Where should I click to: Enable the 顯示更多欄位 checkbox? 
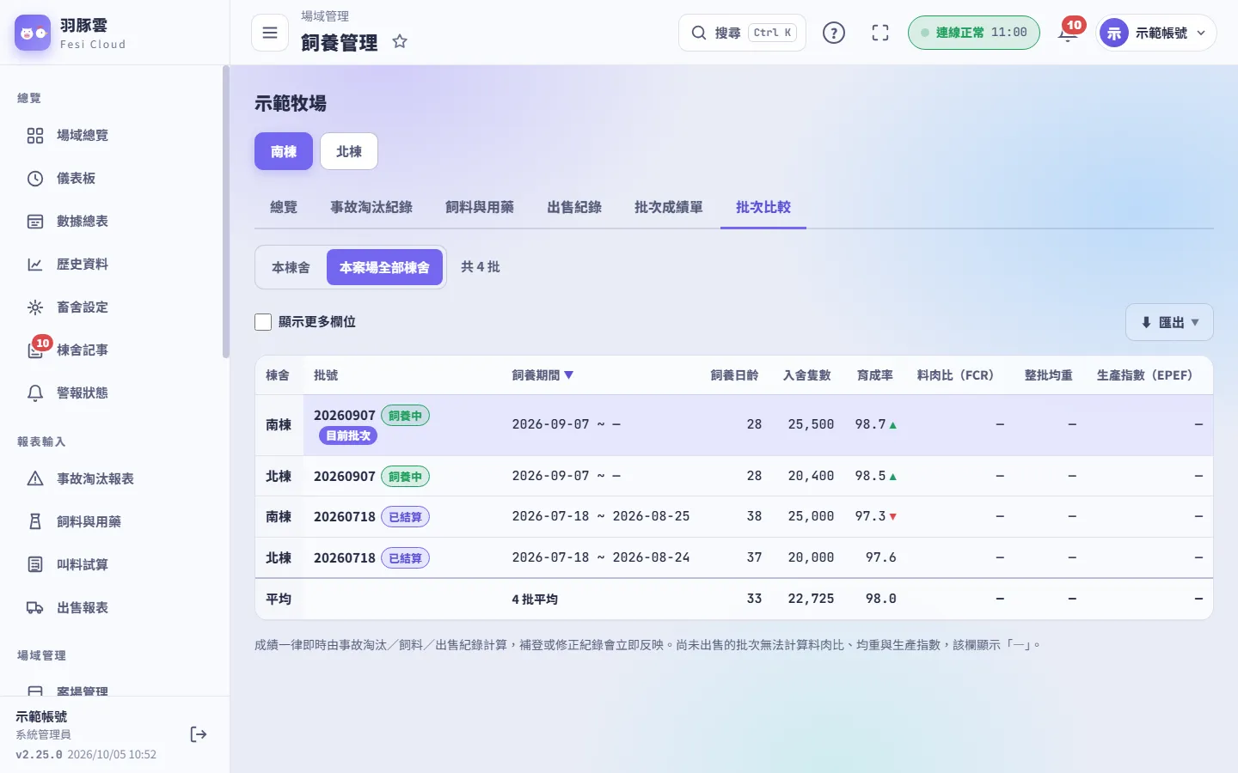(263, 322)
